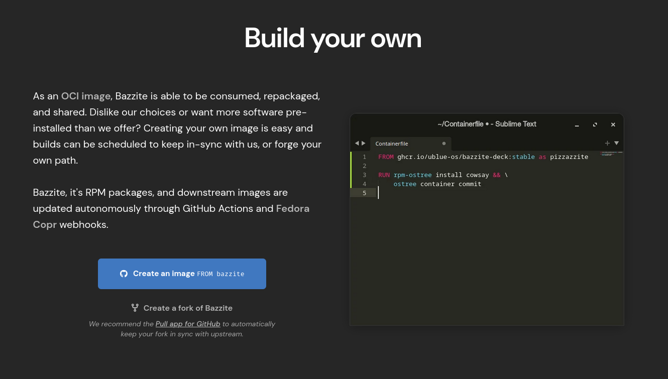This screenshot has height=379, width=668.
Task: Open the Create a fork of Bazzite link
Action: [x=182, y=308]
